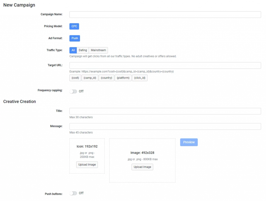
Task: Click the 'New Campaign' heading
Action: [19, 5]
